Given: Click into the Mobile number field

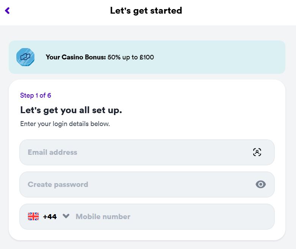Looking at the screenshot, I should click(175, 216).
